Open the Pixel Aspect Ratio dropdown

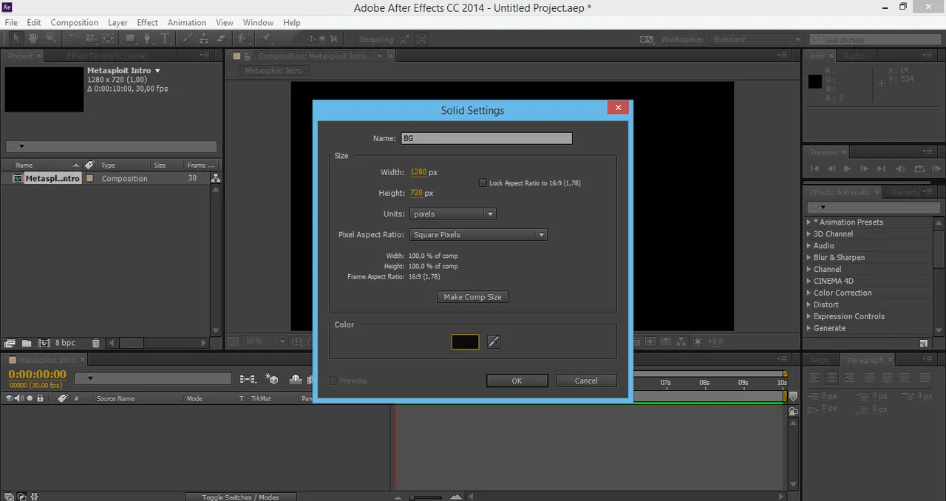pos(478,234)
